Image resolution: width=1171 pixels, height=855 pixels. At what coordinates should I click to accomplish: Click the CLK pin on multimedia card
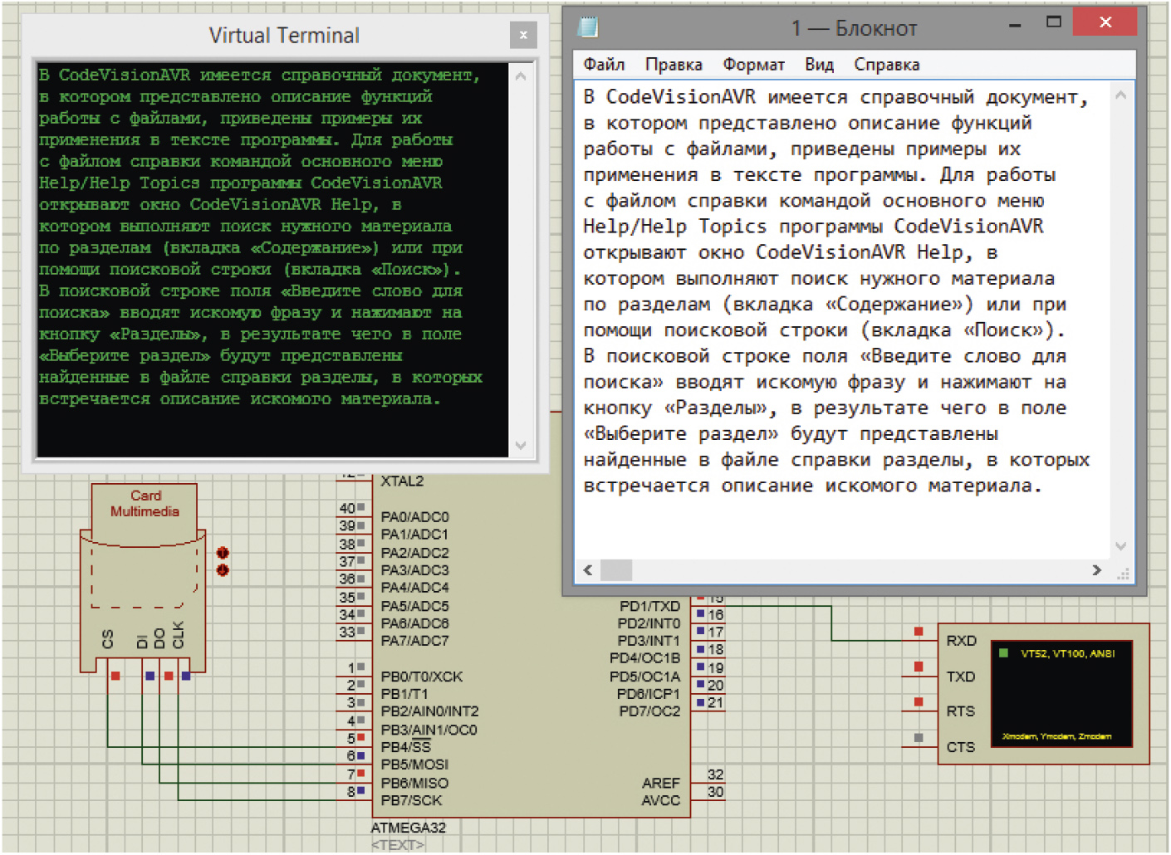point(178,635)
